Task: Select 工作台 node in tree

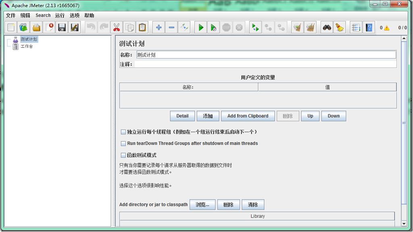Action: [x=27, y=46]
